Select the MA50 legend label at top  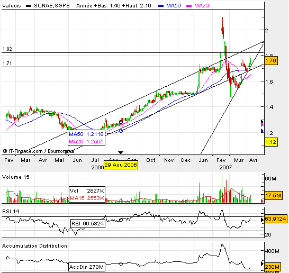174,6
